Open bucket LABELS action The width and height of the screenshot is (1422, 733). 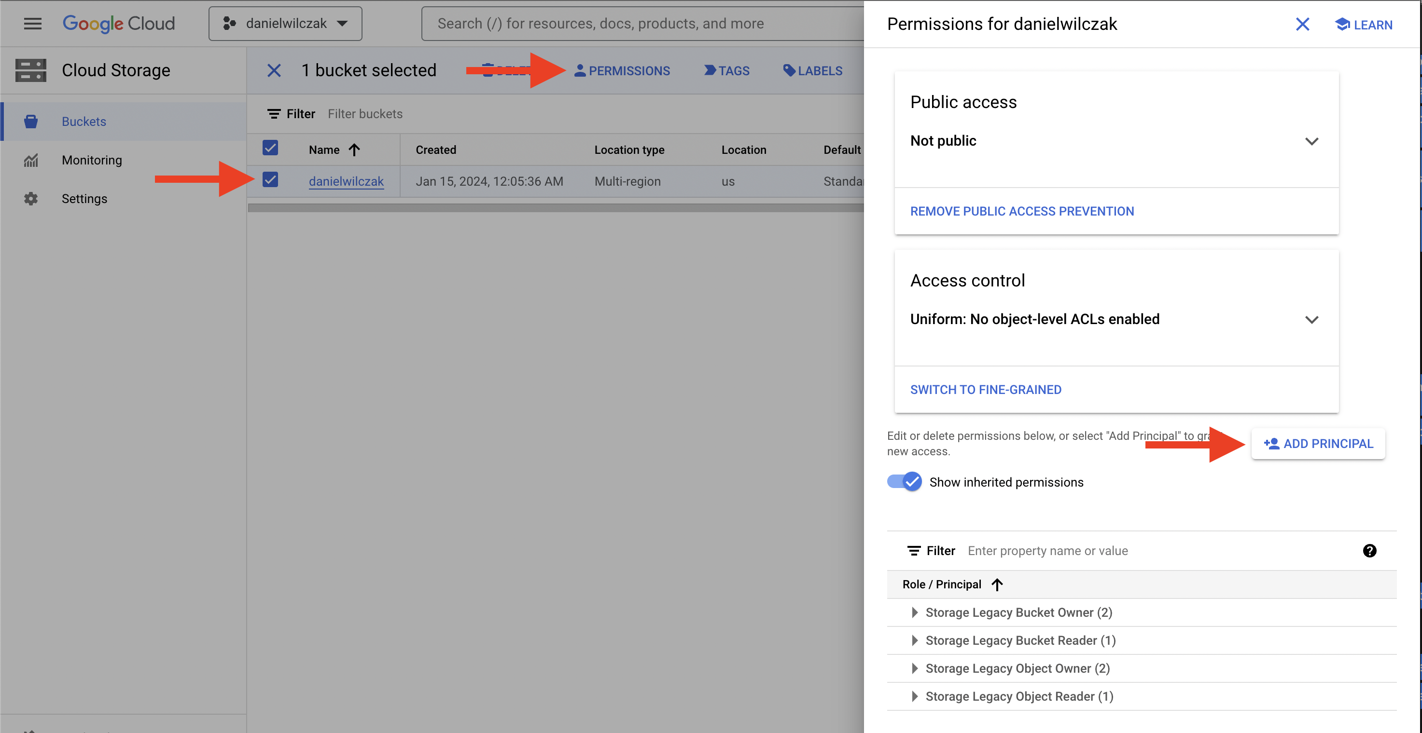(x=812, y=70)
